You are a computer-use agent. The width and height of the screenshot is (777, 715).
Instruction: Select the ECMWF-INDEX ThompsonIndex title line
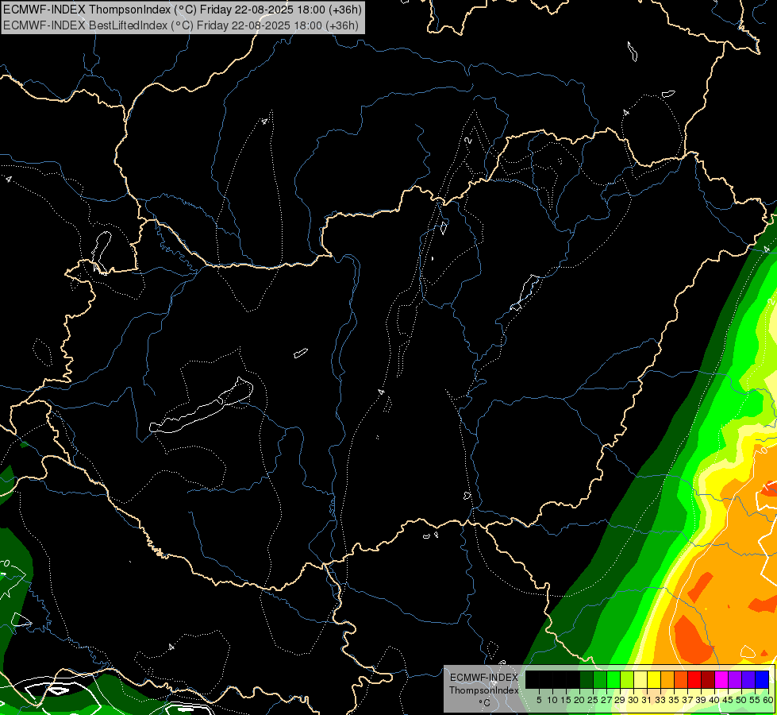point(183,10)
